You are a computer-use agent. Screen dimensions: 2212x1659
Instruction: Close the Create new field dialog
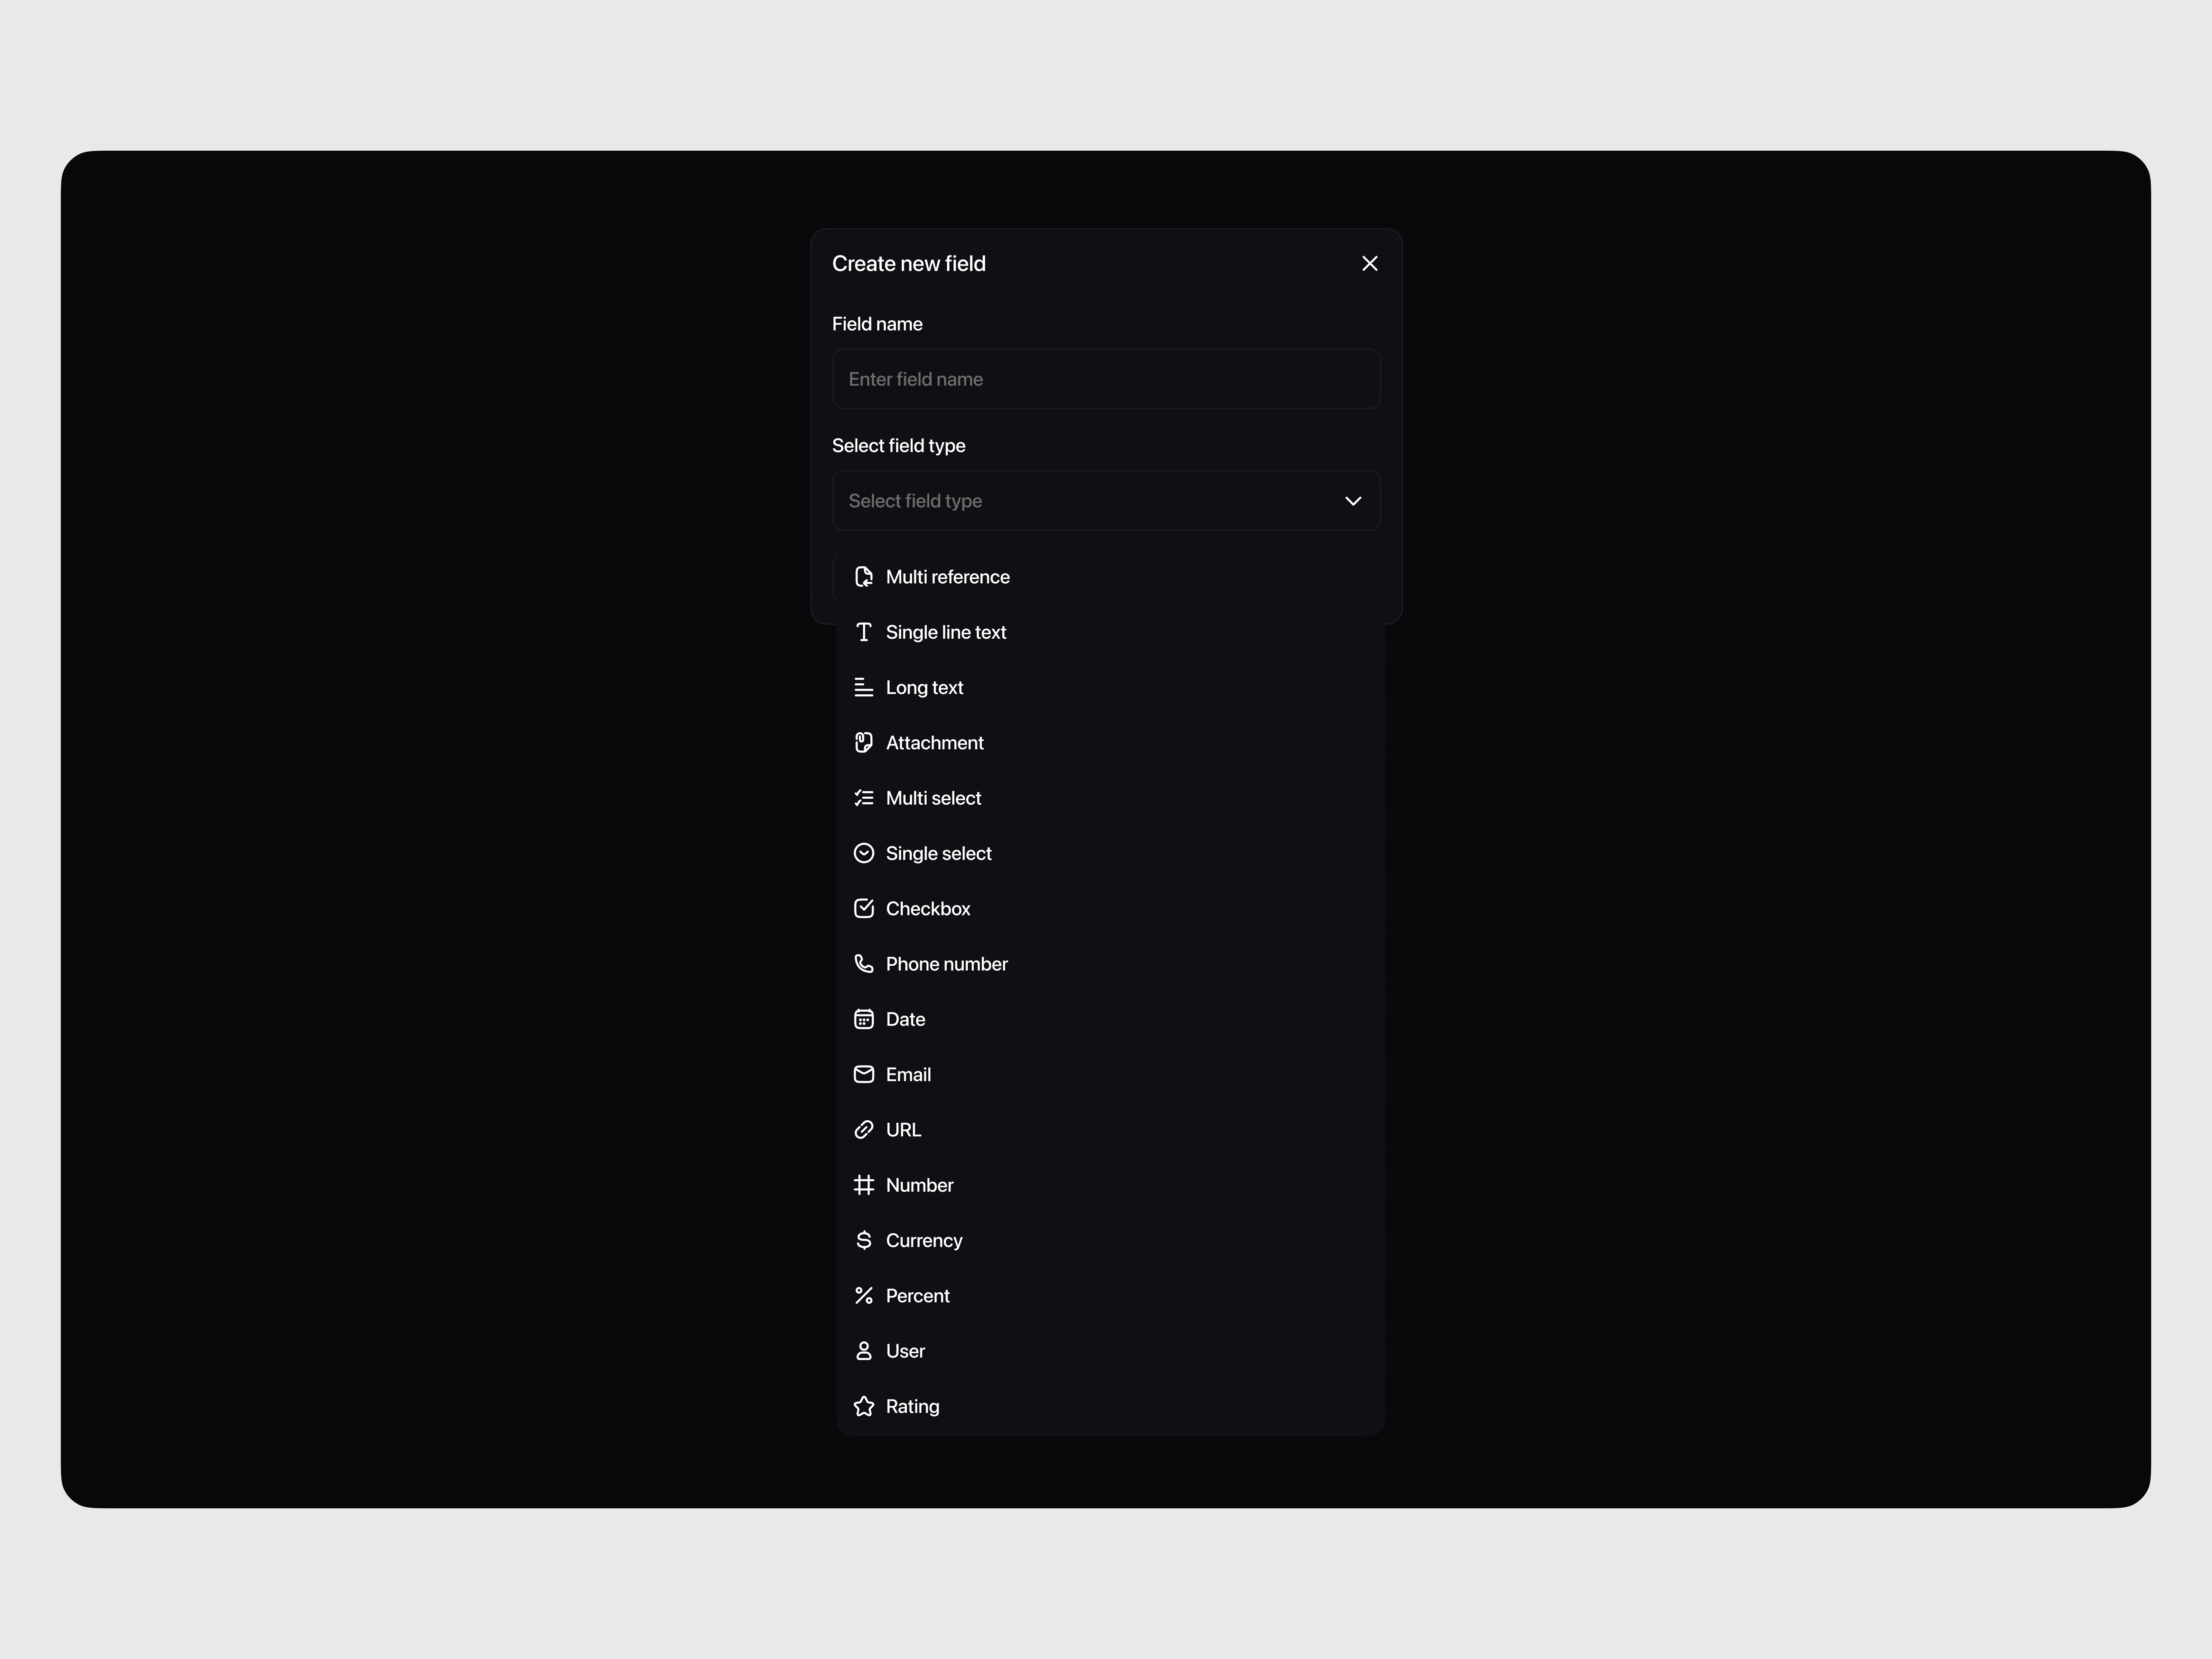pyautogui.click(x=1370, y=263)
